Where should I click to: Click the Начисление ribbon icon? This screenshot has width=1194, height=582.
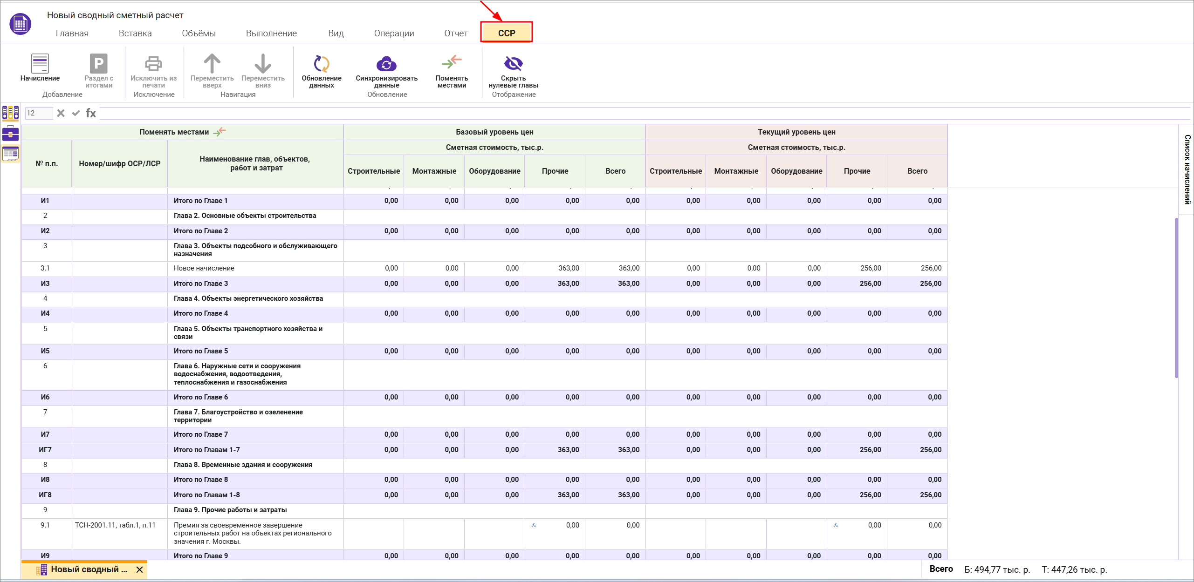point(40,64)
